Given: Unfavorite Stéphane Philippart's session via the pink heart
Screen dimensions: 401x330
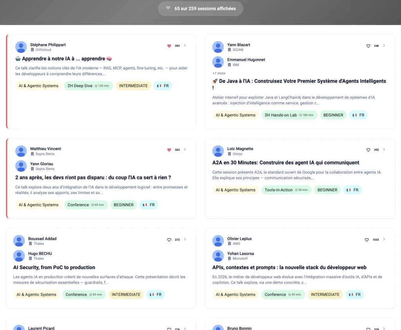Looking at the screenshot, I should coord(169,46).
